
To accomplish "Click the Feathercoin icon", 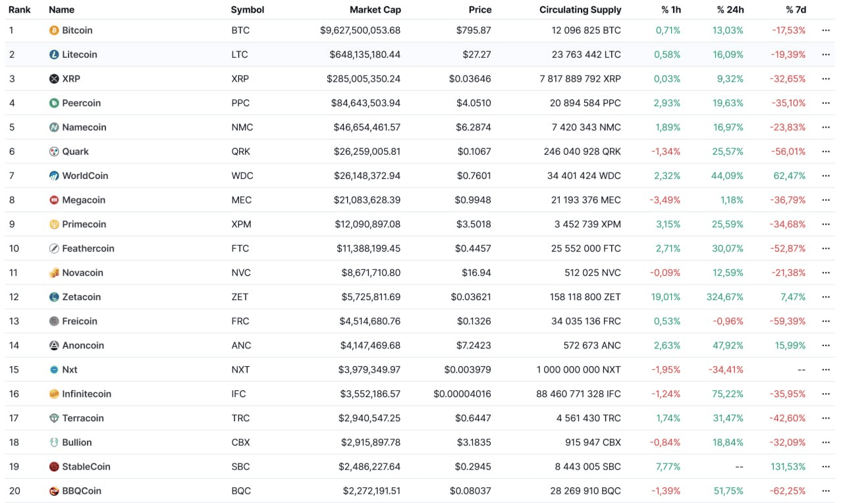I will pyautogui.click(x=53, y=248).
